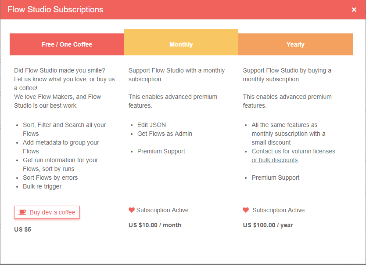Click the Flow Studio Subscriptions title
This screenshot has height=265, width=366.
tap(55, 10)
